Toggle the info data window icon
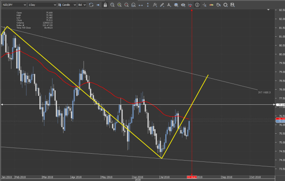 point(197,5)
